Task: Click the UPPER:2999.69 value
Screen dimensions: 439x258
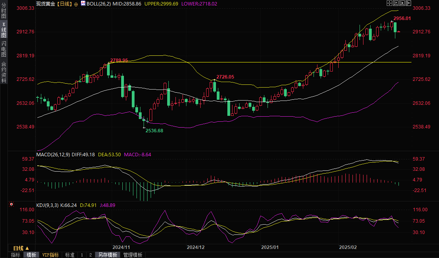Action: coord(161,4)
